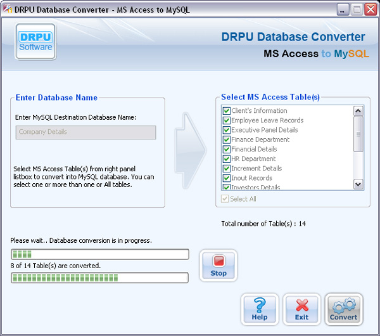Select the Investors Details list row
This screenshot has height=336, width=380.
click(x=287, y=187)
